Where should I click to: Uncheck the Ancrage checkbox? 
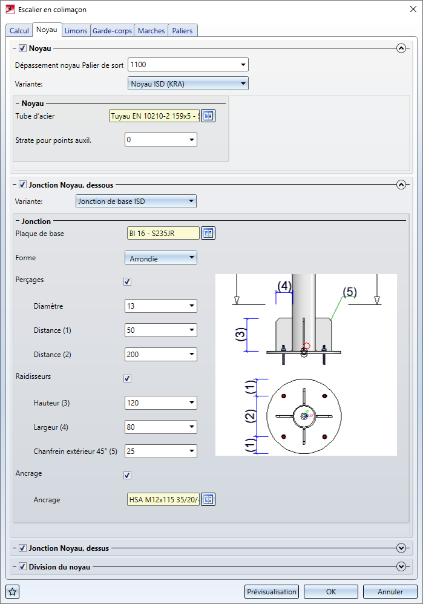click(127, 475)
